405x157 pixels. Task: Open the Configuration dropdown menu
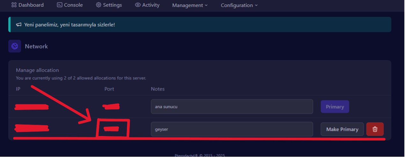(x=239, y=5)
